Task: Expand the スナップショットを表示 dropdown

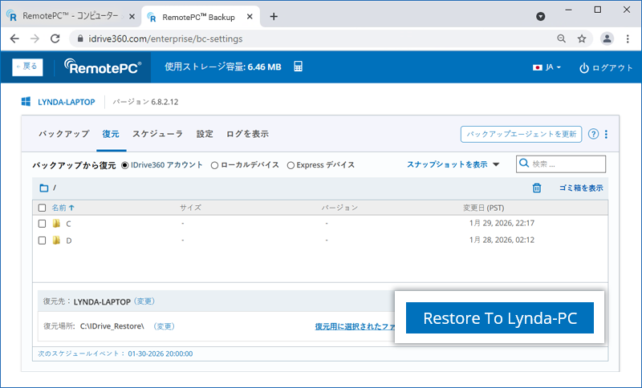Action: (x=453, y=164)
